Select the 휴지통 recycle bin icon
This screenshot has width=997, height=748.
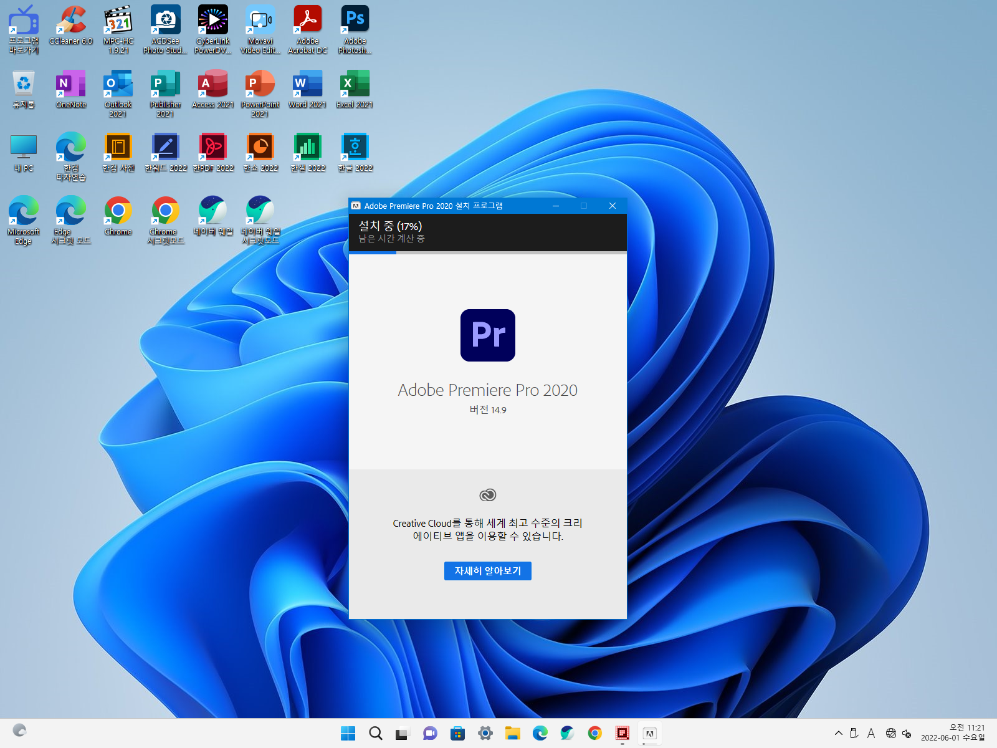click(x=24, y=89)
